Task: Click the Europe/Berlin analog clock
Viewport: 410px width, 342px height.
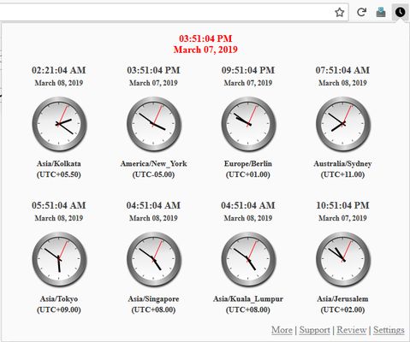Action: coord(249,124)
